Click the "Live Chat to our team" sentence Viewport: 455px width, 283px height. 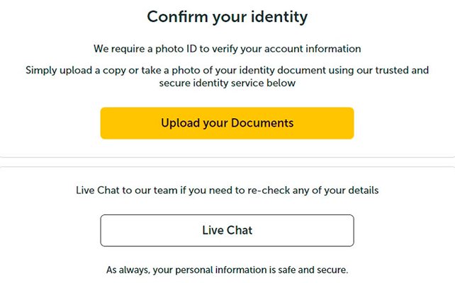pyautogui.click(x=227, y=190)
